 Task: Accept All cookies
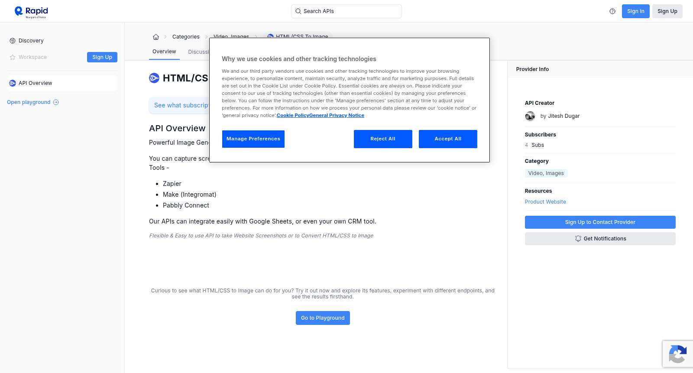(x=448, y=139)
